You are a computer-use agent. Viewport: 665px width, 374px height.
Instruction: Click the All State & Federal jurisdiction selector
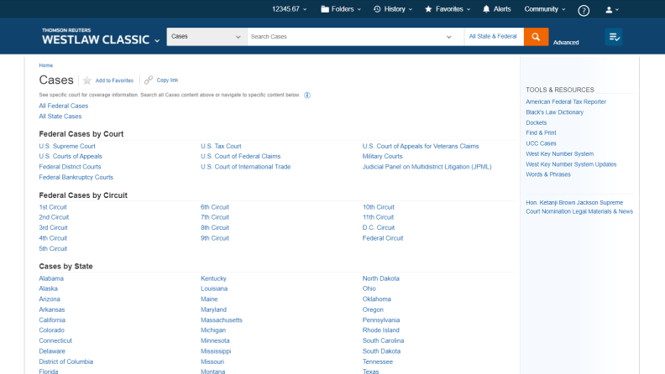(493, 37)
